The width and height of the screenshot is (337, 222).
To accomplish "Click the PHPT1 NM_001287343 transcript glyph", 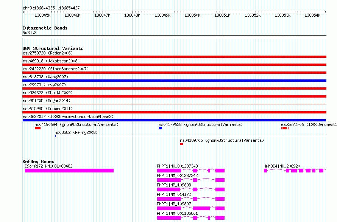I will point(191,171).
